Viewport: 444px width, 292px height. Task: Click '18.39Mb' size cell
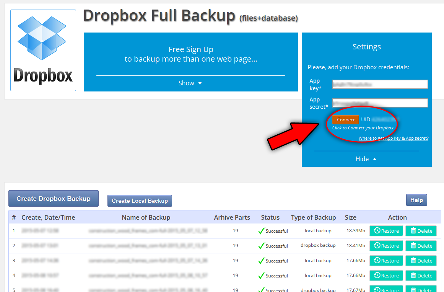tap(356, 231)
